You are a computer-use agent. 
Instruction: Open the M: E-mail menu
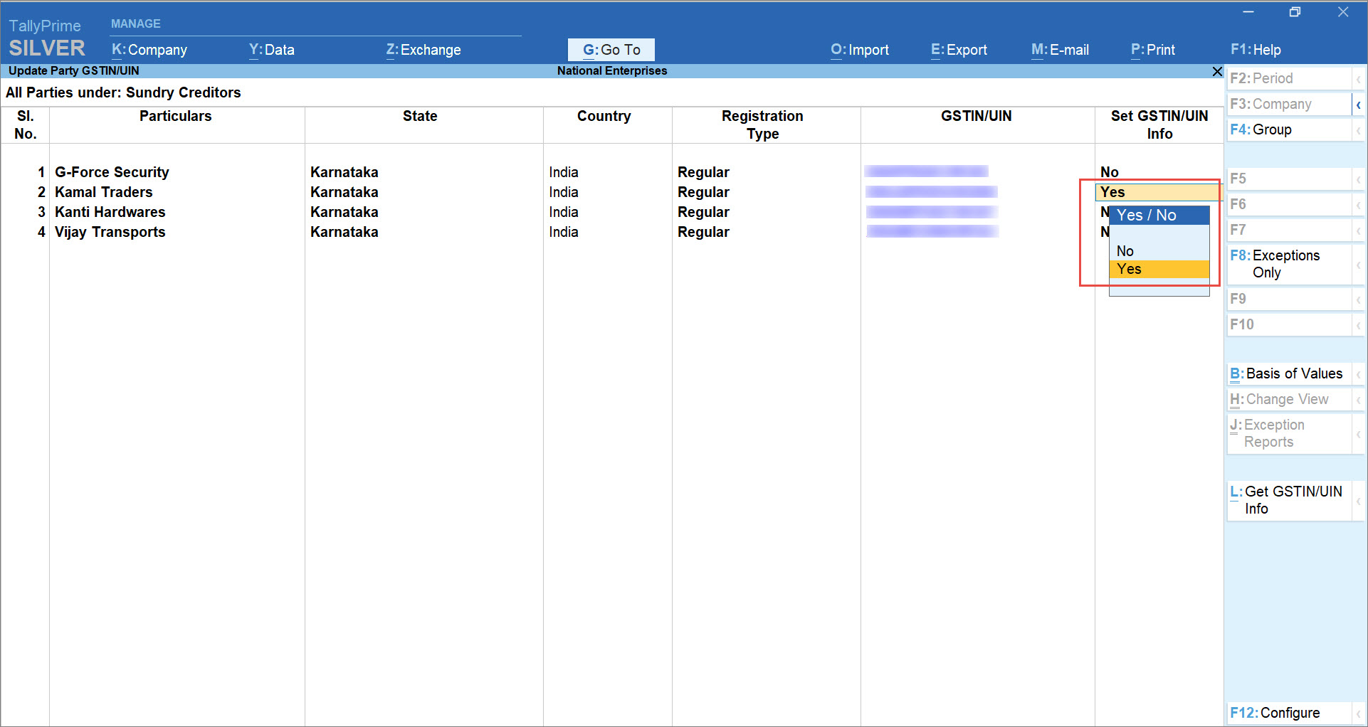tap(1060, 50)
